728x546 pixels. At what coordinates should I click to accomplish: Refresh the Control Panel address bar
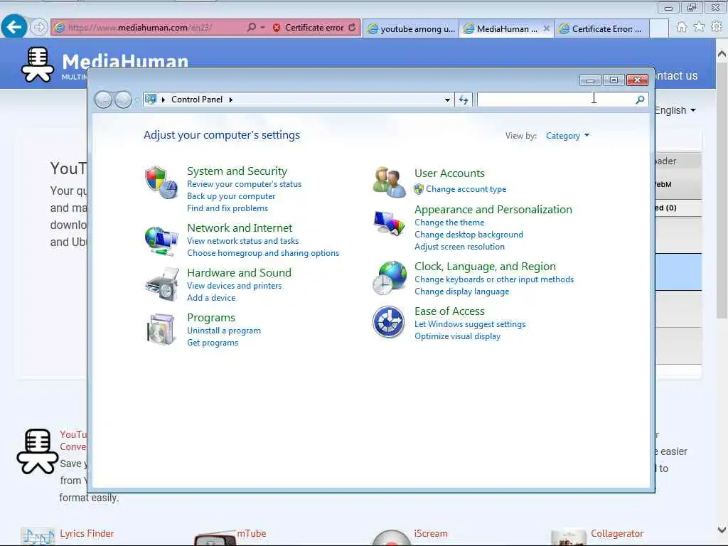tap(464, 100)
